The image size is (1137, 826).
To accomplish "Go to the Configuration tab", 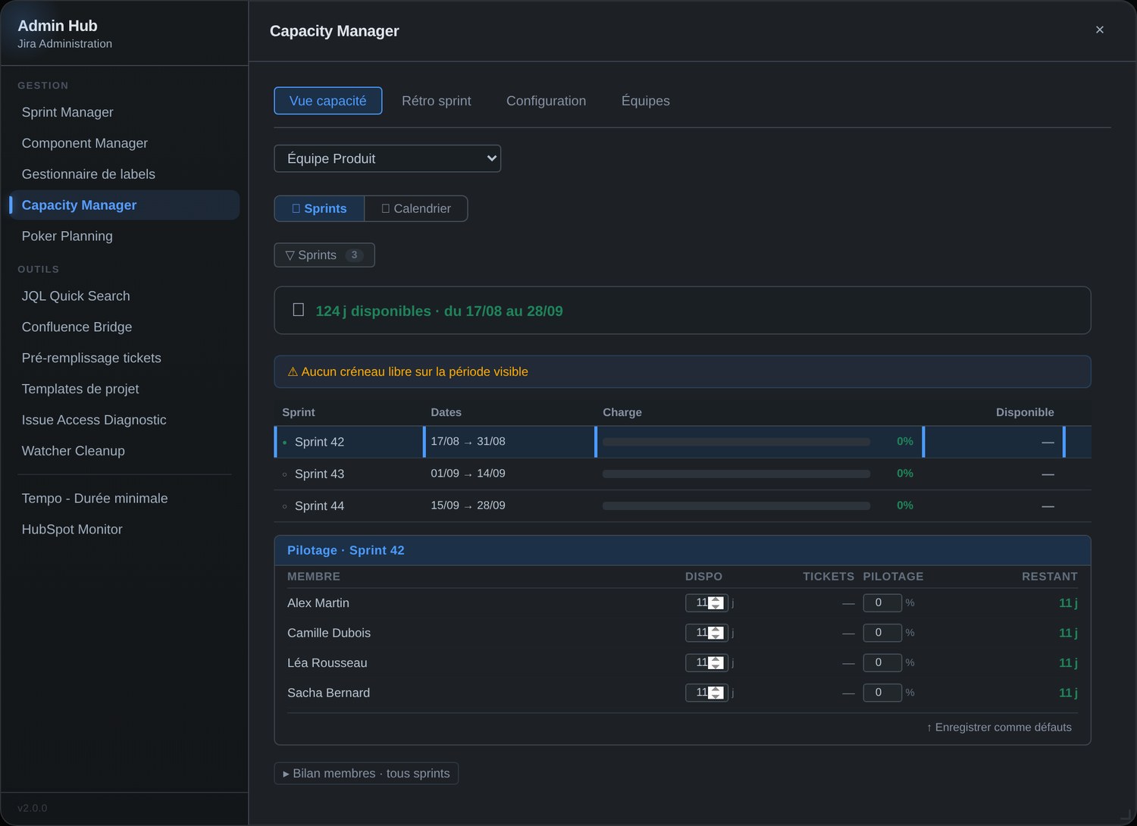I will (546, 101).
